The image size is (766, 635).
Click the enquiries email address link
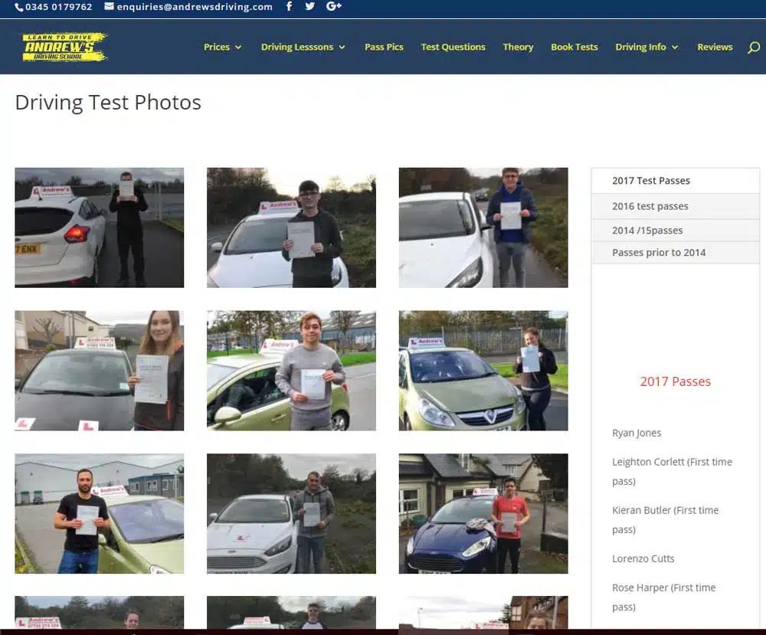point(188,7)
